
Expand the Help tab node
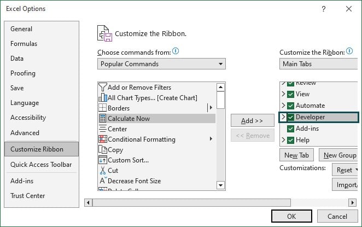click(283, 139)
